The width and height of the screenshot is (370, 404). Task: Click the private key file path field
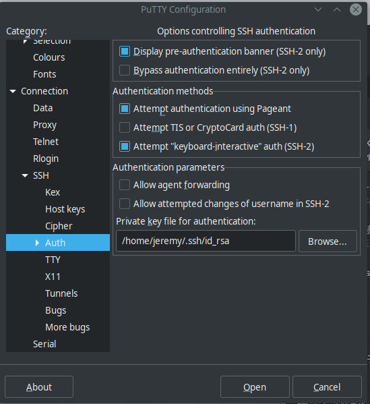pos(206,241)
